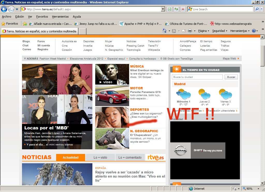Select the Terra Noticias browser tab
Viewport: 265px width, 192px height.
(x=40, y=31)
